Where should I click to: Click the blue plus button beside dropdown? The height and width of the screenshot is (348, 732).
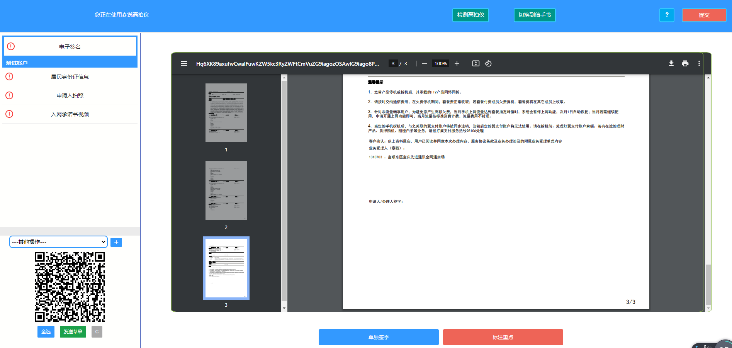[x=116, y=242]
